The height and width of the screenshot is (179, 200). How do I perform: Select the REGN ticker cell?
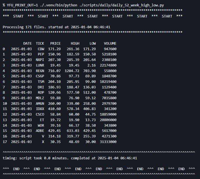pyautogui.click(x=40, y=71)
